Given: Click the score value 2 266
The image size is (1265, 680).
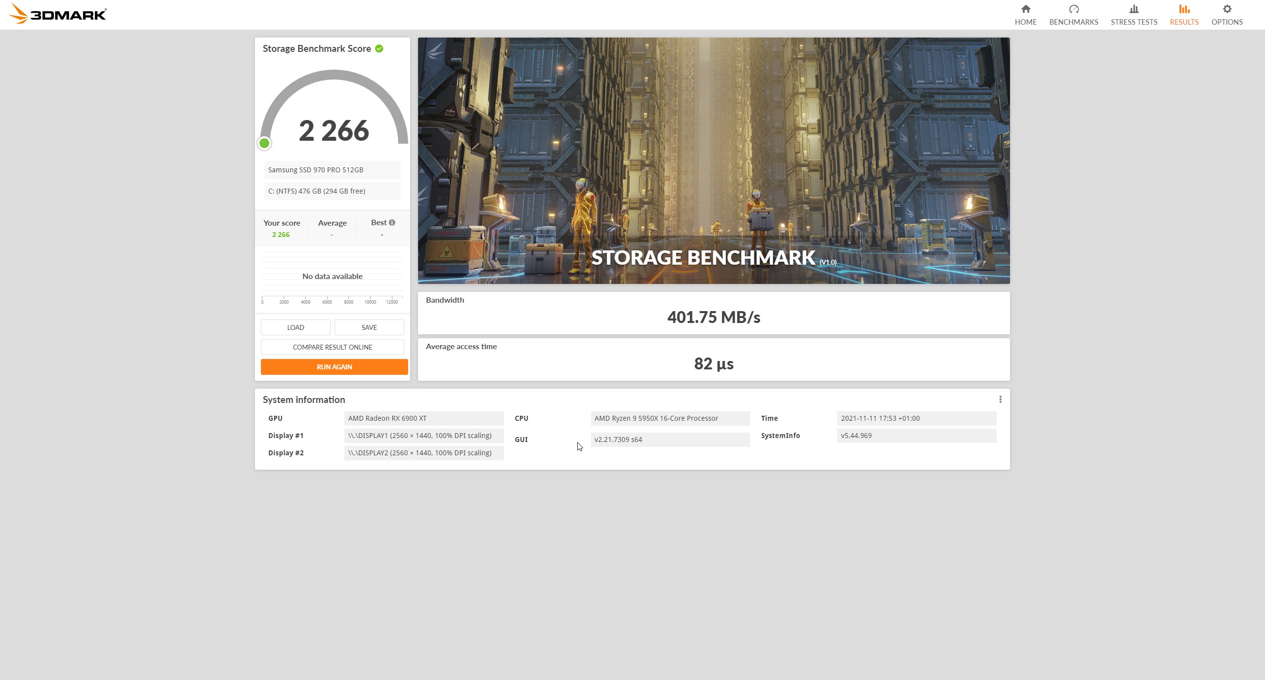Looking at the screenshot, I should tap(334, 130).
